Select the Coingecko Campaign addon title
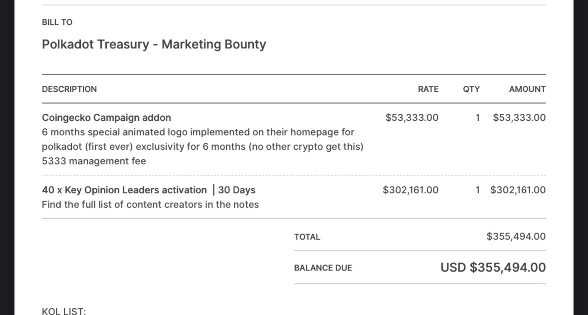 tap(106, 118)
